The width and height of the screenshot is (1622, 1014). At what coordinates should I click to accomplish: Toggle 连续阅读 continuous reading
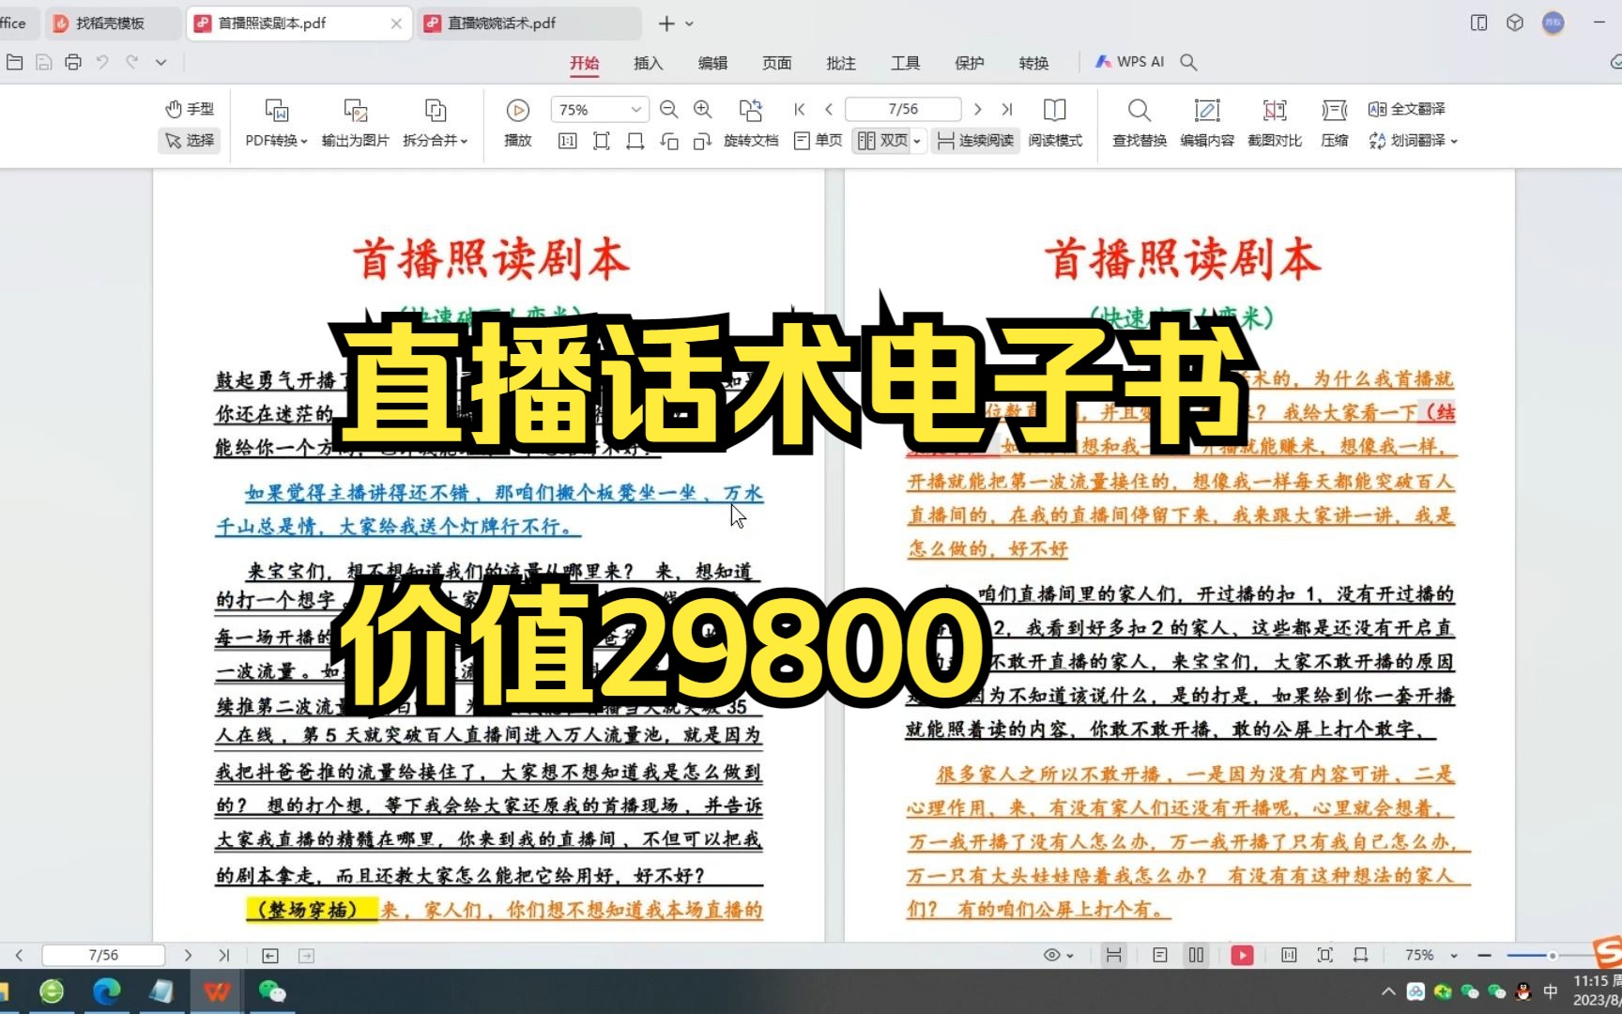(975, 141)
